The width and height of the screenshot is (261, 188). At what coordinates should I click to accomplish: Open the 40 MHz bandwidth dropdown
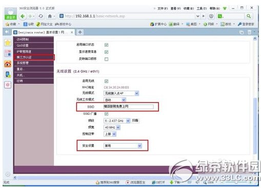(112, 128)
